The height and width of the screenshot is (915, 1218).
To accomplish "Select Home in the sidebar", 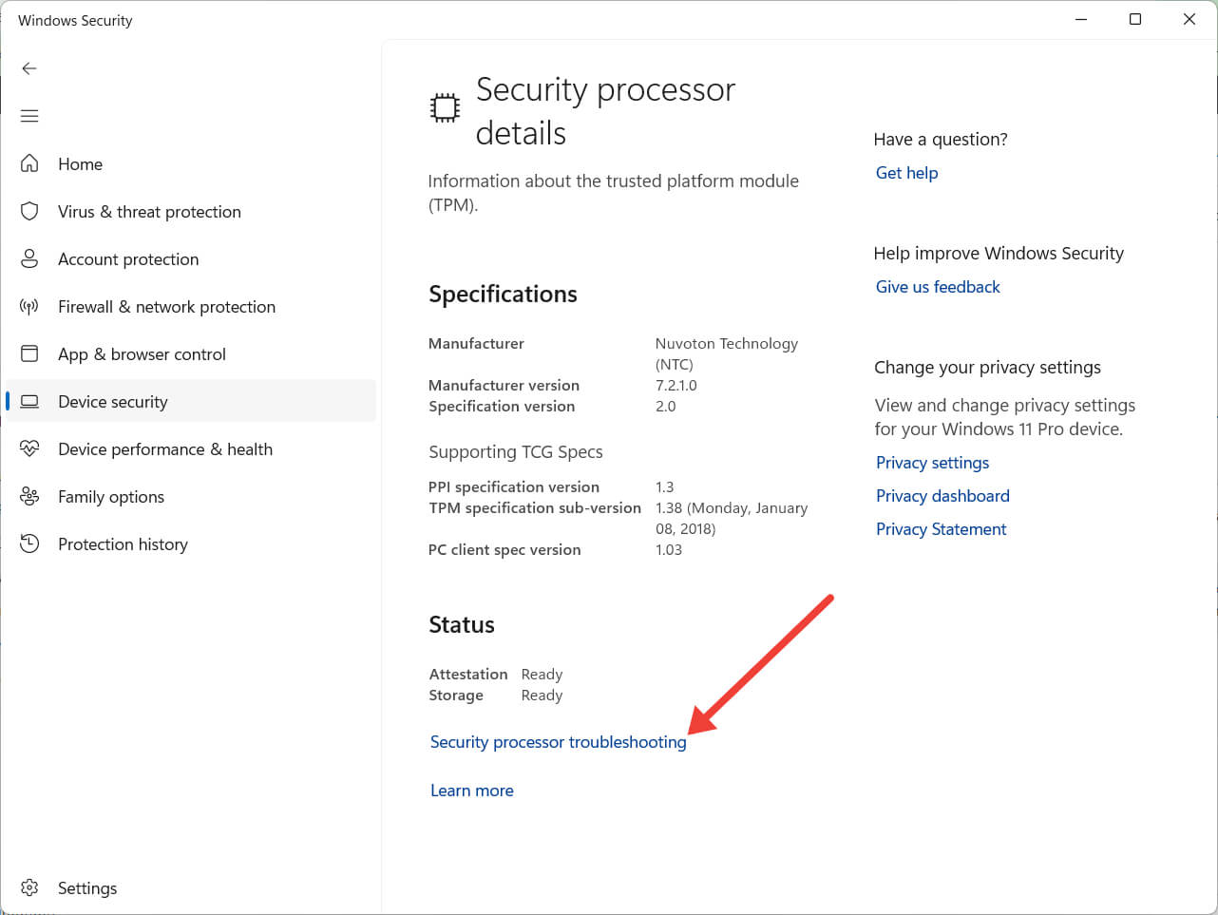I will (80, 163).
